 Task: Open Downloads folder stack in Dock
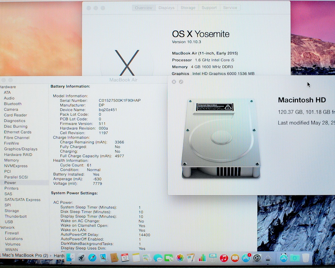(295, 258)
